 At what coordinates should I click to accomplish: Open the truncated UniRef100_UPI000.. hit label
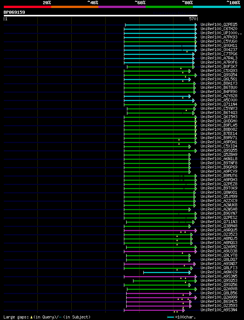point(221,33)
